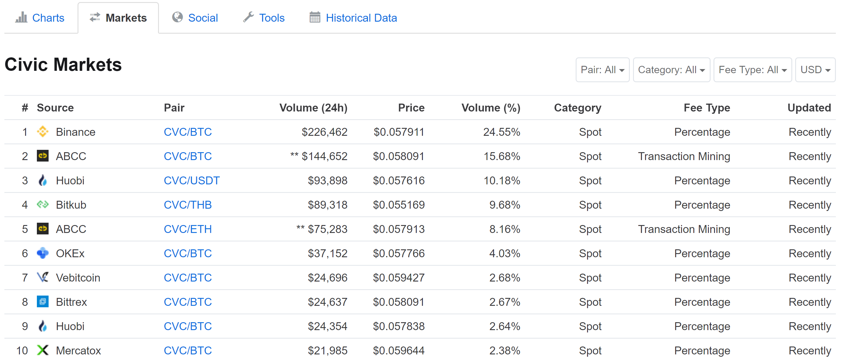854x362 pixels.
Task: Click the Category column header
Action: coord(577,108)
